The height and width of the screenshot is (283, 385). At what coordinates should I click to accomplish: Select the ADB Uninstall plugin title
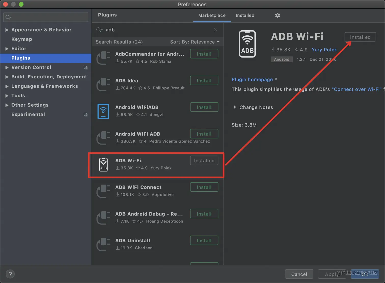point(133,240)
